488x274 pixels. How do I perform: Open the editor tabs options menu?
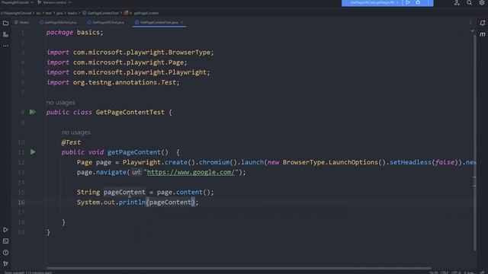pyautogui.click(x=470, y=22)
